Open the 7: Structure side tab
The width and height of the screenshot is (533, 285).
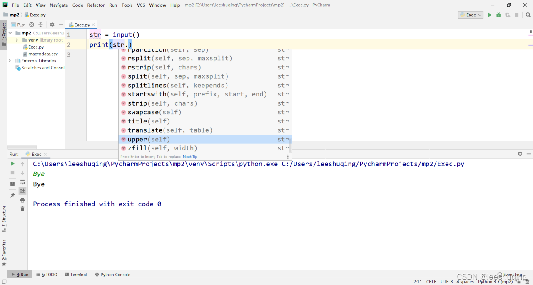click(4, 219)
